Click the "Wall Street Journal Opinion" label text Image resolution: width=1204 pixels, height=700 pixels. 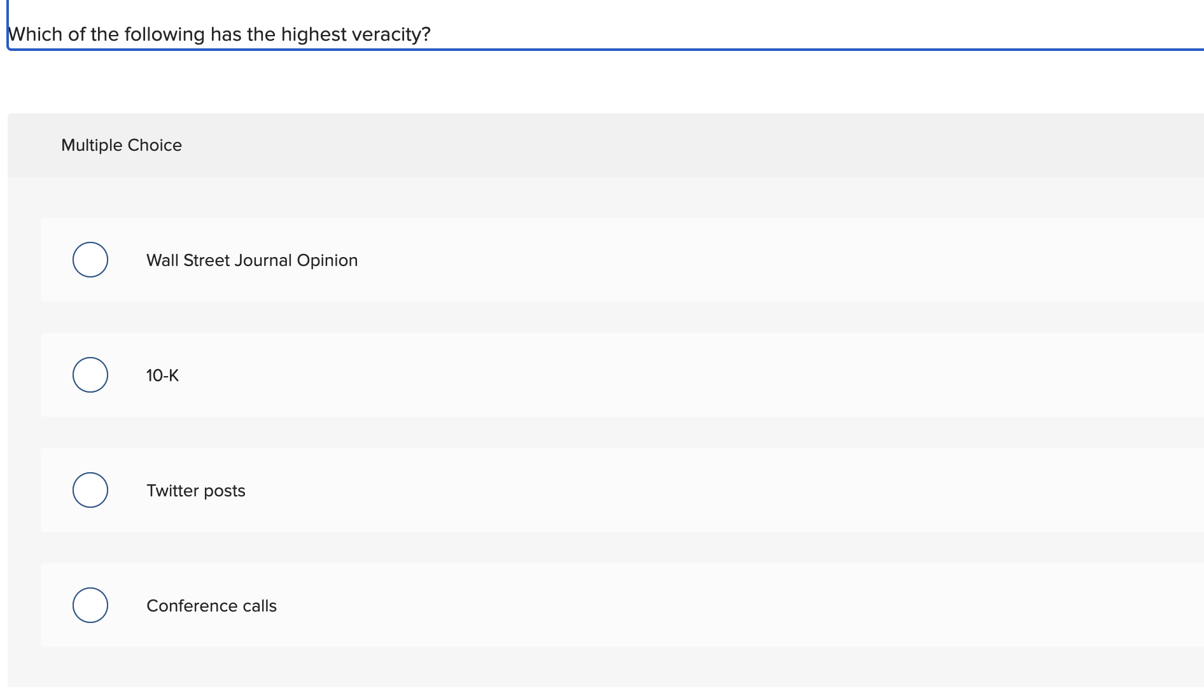252,260
